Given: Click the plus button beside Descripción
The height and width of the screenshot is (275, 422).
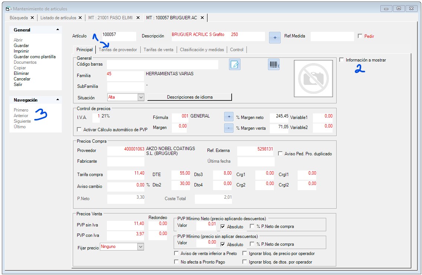Looking at the screenshot, I should (x=275, y=38).
